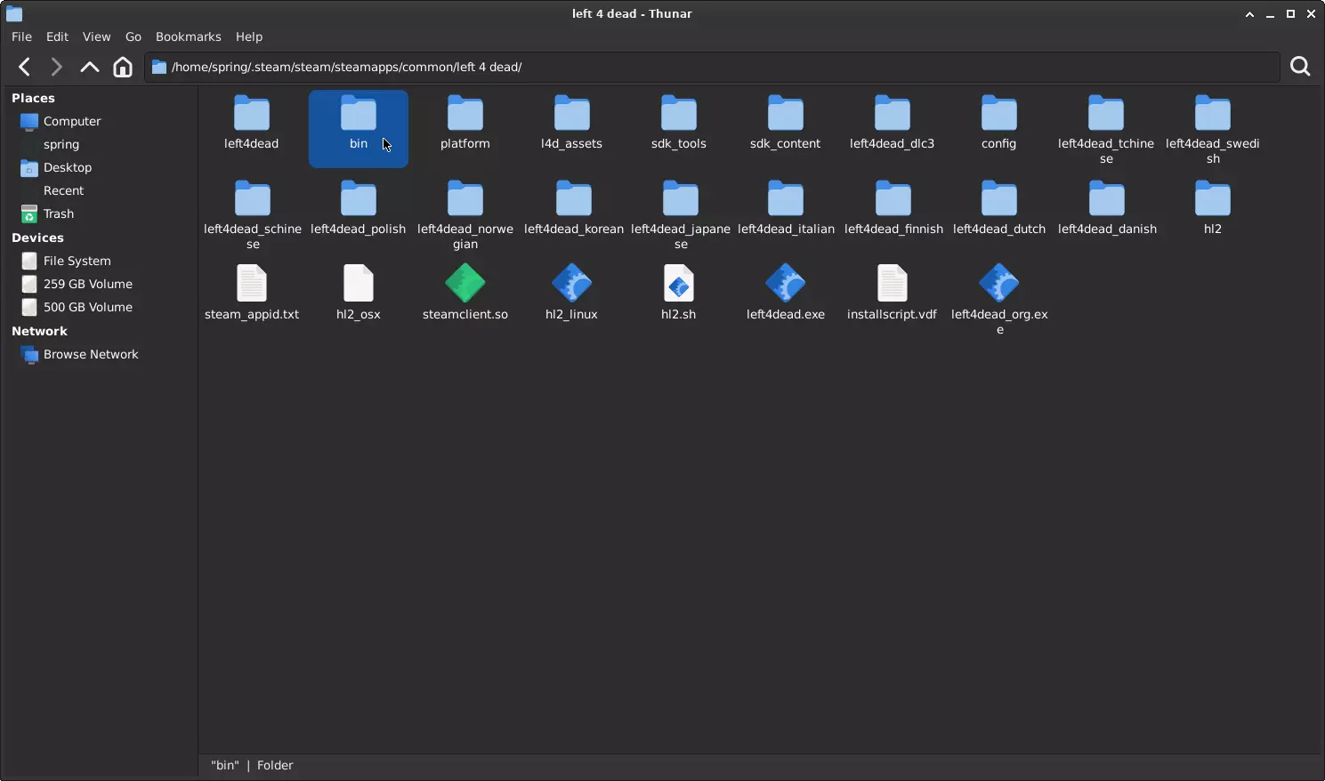
Task: Select the left4dead_schinese folder
Action: click(253, 215)
